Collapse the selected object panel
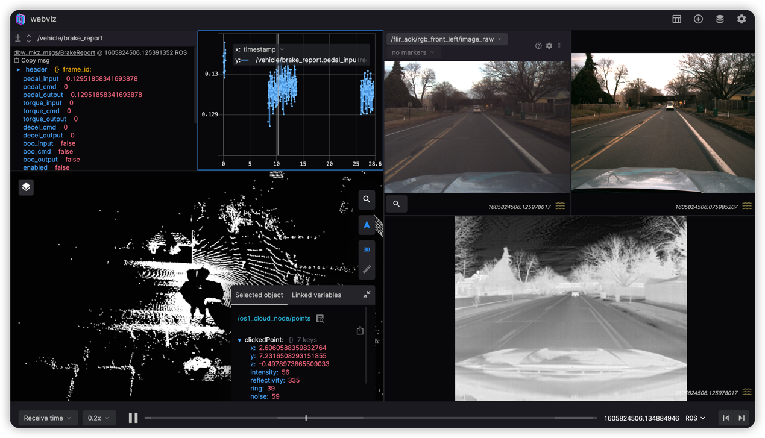Viewport: 765px width, 438px height. (x=367, y=295)
